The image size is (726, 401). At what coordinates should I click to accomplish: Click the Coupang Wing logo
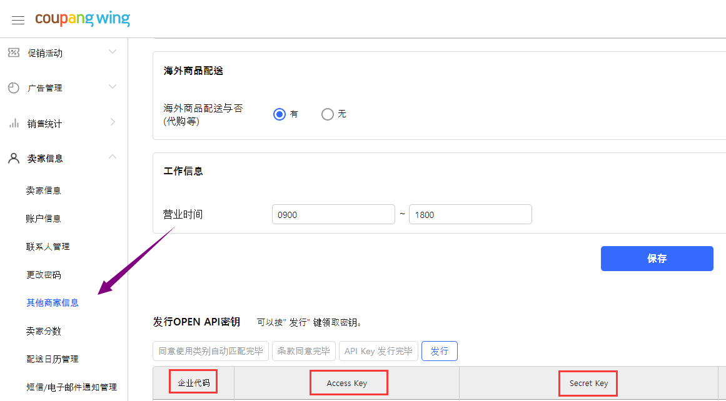tap(83, 19)
